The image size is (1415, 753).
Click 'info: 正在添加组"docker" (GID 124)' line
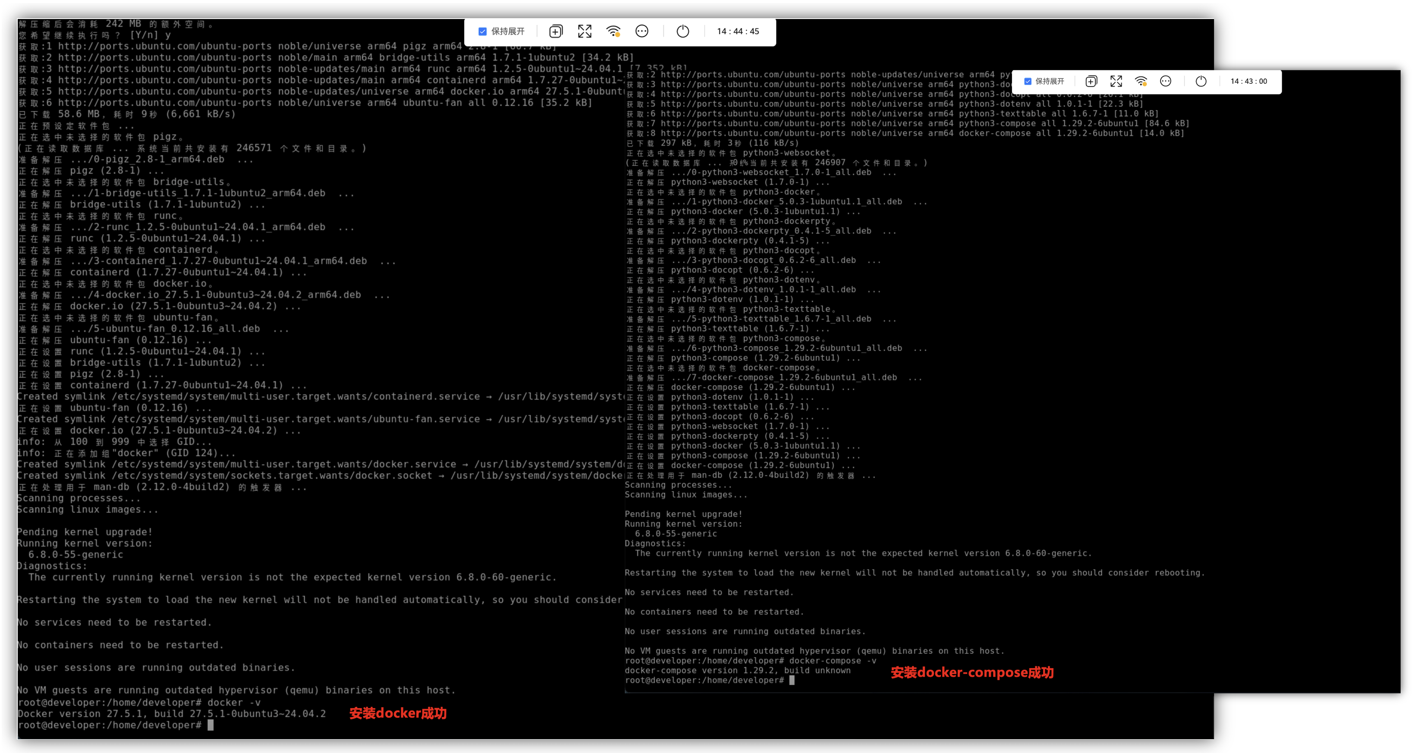coord(126,453)
